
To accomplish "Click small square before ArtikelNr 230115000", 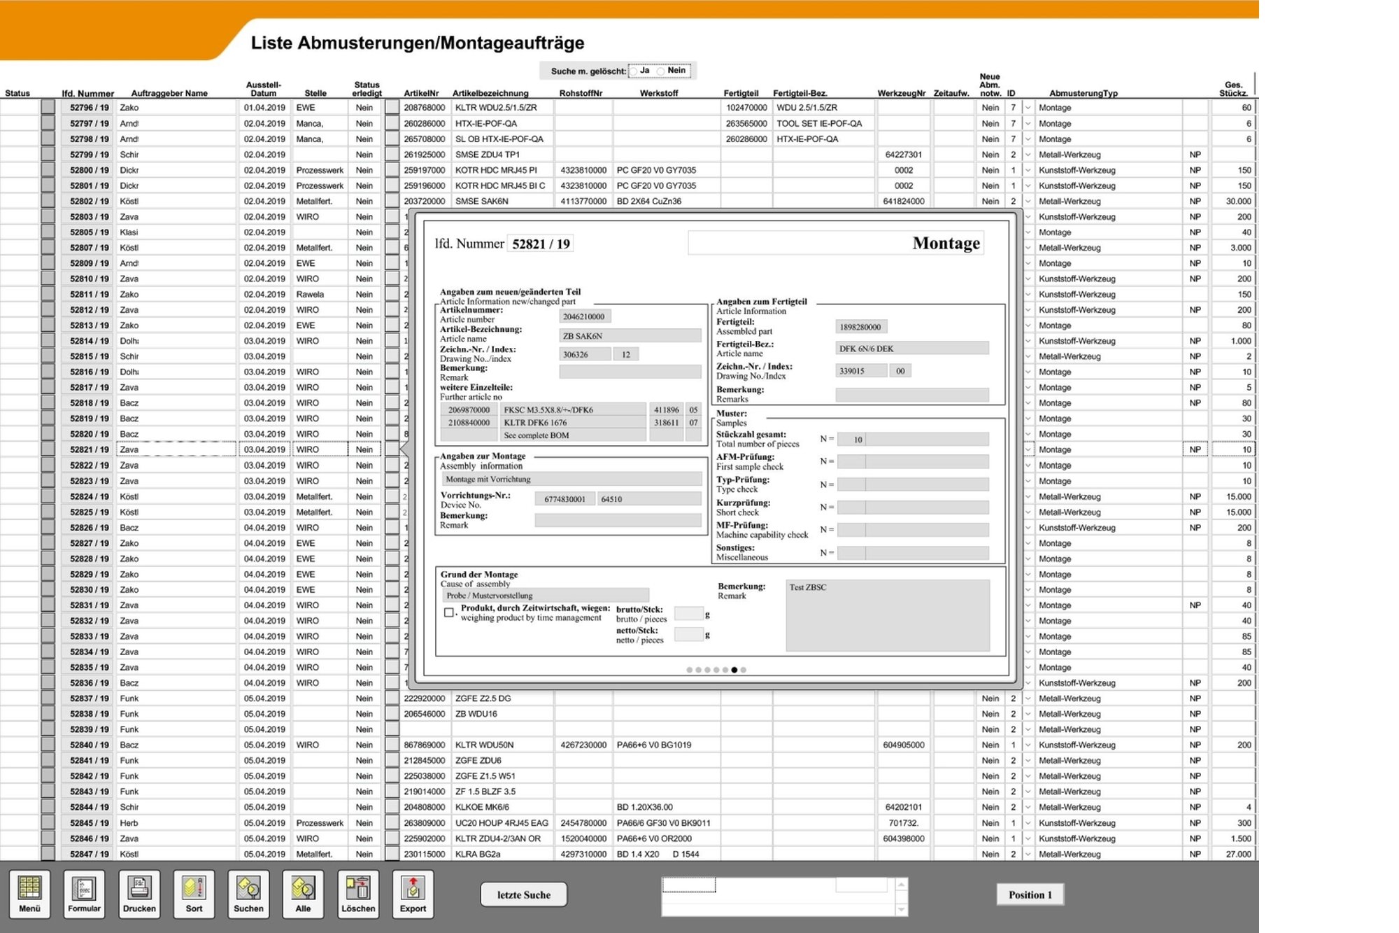I will click(x=392, y=854).
